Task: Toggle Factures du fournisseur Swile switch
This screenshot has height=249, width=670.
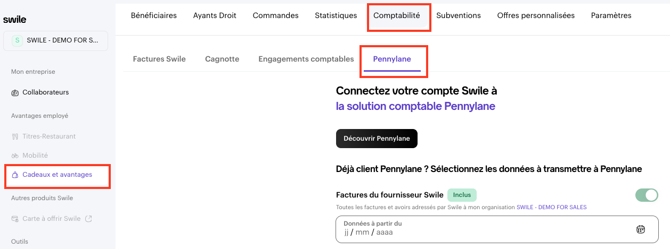Action: [647, 195]
